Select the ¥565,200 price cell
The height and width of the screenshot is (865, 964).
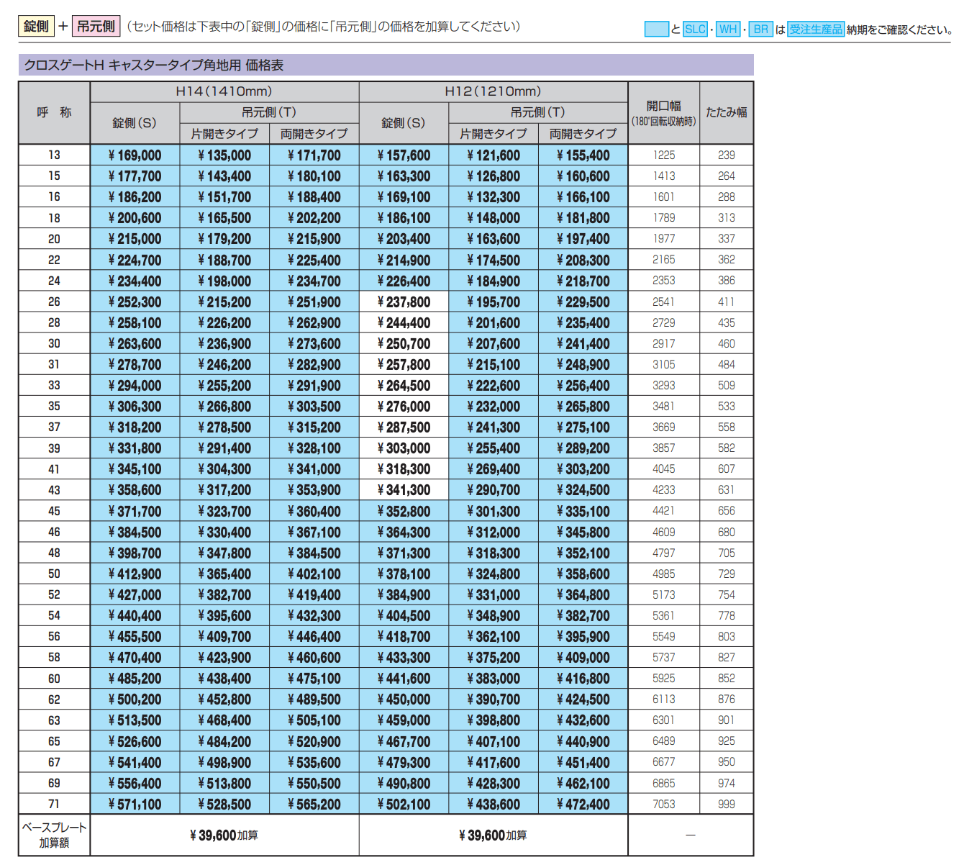coord(314,805)
